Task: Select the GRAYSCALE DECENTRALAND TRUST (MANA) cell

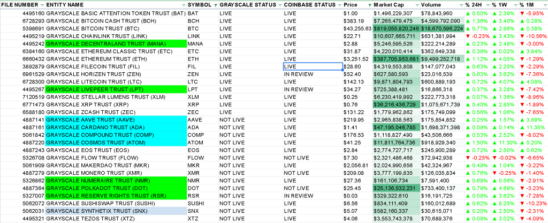Action: [116, 44]
